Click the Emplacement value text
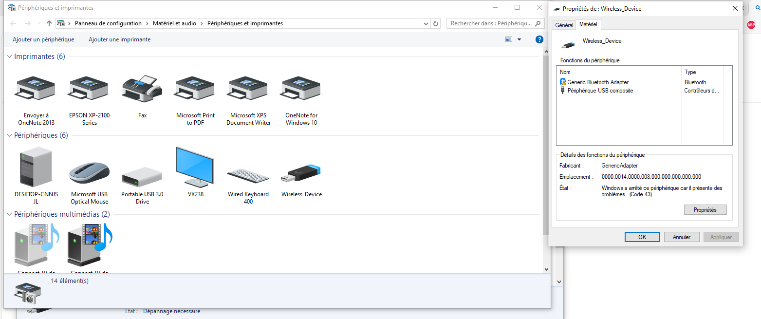The width and height of the screenshot is (761, 319). (x=651, y=177)
